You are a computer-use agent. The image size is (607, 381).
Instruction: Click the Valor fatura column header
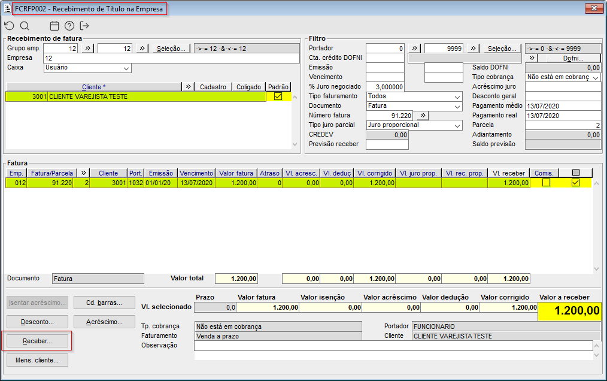point(236,173)
